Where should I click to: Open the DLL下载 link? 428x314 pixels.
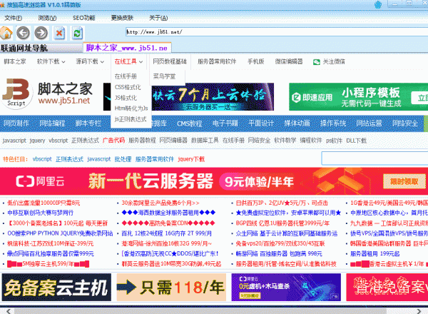tap(356, 141)
